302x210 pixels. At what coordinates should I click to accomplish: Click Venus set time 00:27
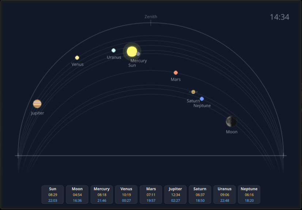pos(127,200)
